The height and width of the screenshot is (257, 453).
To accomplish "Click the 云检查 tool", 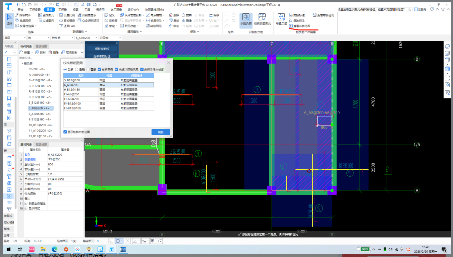I will 111,20.
